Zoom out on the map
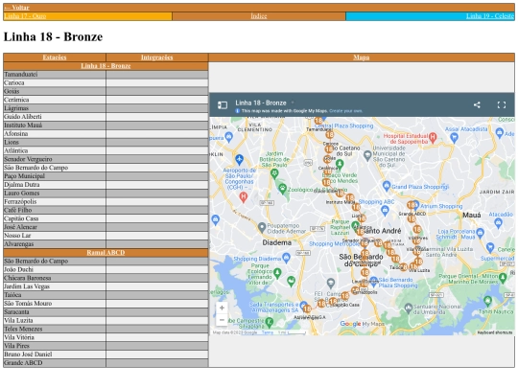The height and width of the screenshot is (388, 518). point(222,320)
